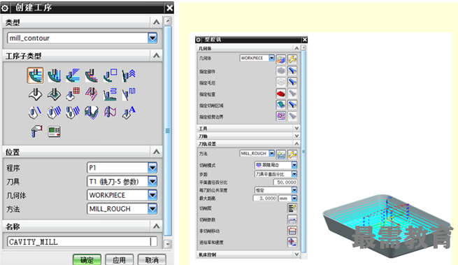Open WORKPIECE geometry dropdown in 型腔铣 dialog
The height and width of the screenshot is (265, 458).
pos(271,58)
